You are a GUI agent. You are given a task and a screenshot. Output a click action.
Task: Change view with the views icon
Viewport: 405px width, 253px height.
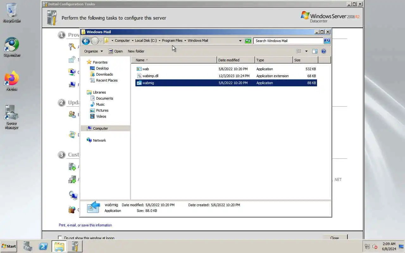298,51
